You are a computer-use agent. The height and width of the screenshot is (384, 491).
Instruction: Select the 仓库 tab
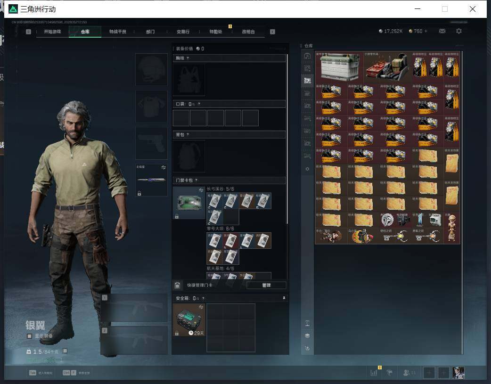point(85,32)
